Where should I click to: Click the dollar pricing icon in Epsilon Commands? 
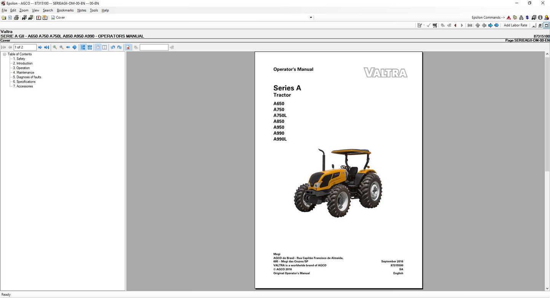pyautogui.click(x=528, y=18)
